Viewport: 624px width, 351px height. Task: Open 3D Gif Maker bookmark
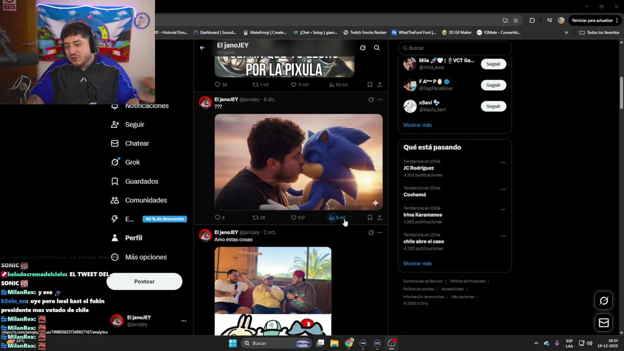click(x=456, y=33)
